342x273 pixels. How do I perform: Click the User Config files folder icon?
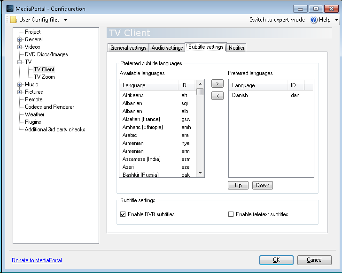click(x=14, y=20)
